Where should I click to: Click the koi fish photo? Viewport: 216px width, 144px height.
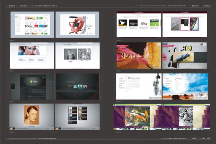[x=137, y=116]
